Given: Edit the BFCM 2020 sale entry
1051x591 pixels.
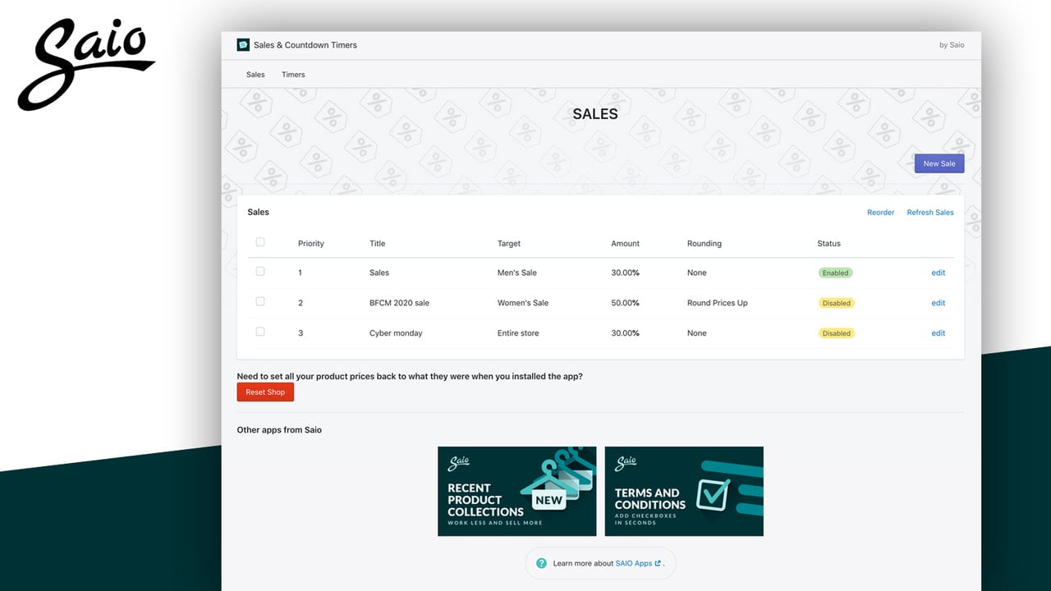Looking at the screenshot, I should point(939,303).
